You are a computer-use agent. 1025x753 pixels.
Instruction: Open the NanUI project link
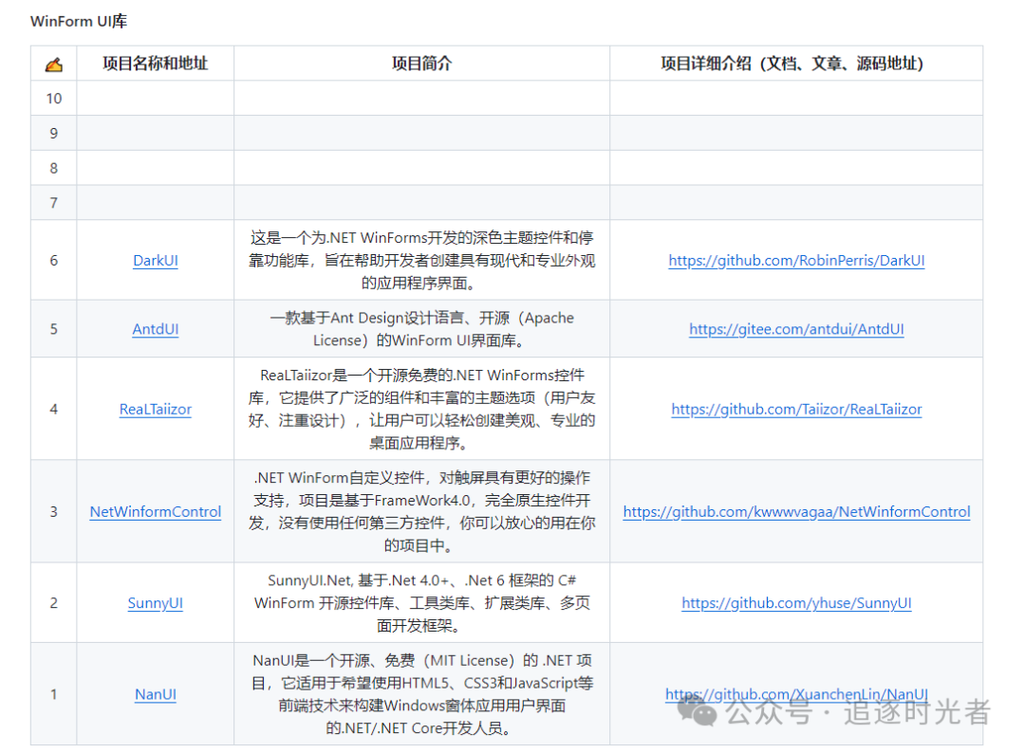pos(155,694)
